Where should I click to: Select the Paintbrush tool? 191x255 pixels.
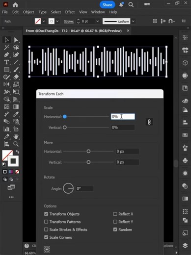[x=16, y=70]
